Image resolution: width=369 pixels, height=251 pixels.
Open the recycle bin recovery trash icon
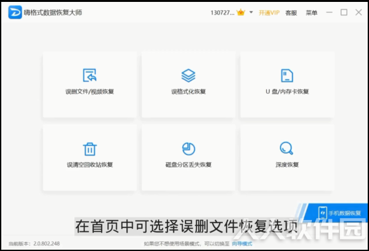coord(90,149)
